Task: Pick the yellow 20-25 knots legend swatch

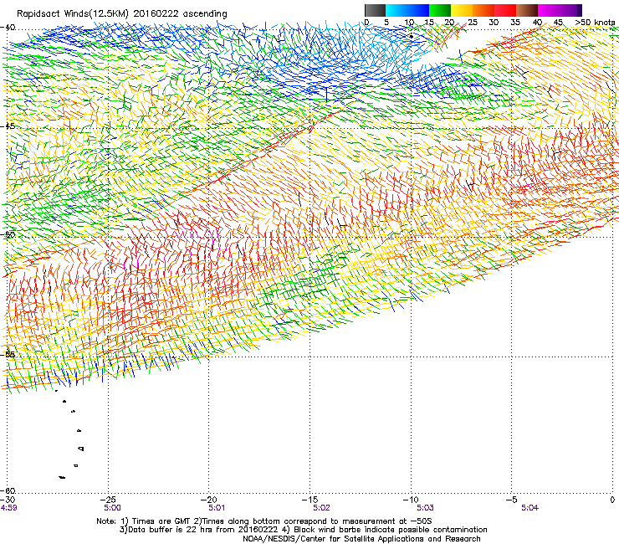Action: (x=462, y=10)
